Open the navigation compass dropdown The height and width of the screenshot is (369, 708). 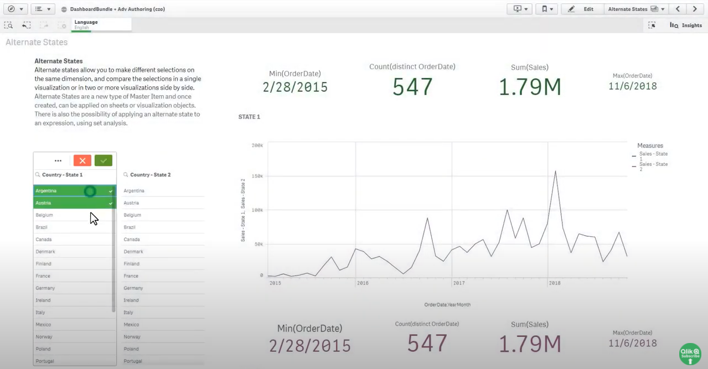(x=15, y=9)
